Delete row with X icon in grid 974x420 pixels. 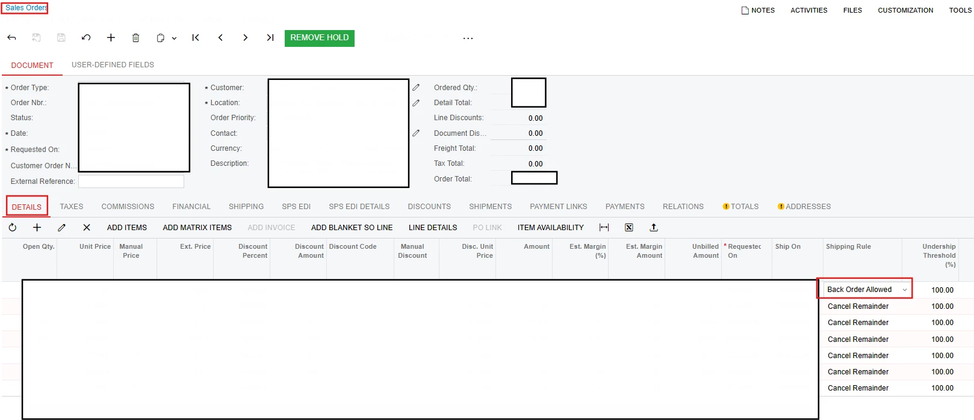[87, 228]
